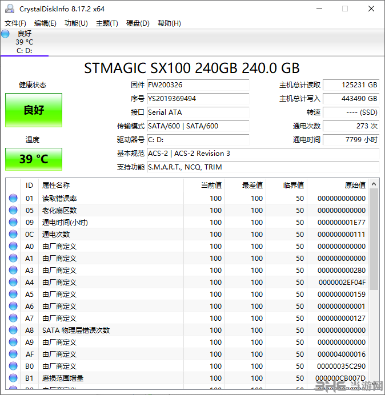This screenshot has height=395, width=385.
Task: Select the 磨损范围增量 attribute name
Action: [62, 378]
